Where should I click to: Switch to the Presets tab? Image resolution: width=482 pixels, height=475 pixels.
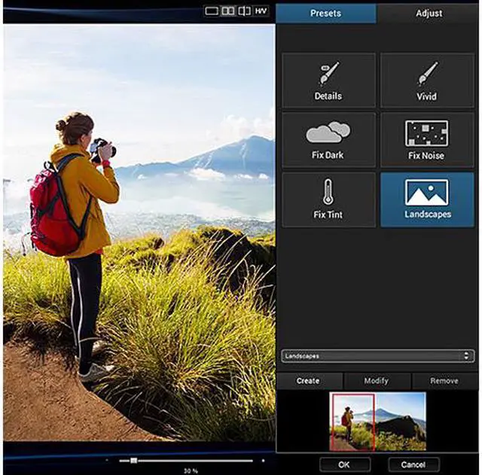coord(325,13)
